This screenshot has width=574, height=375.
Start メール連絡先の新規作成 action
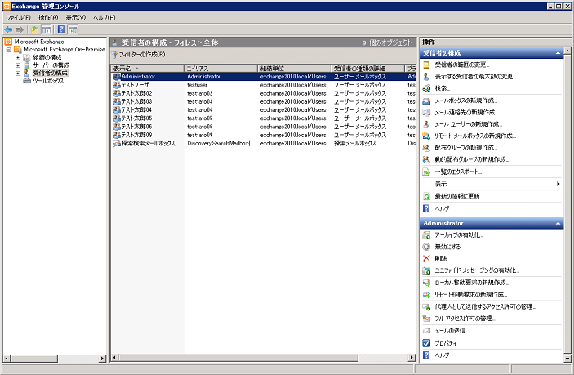pos(466,113)
